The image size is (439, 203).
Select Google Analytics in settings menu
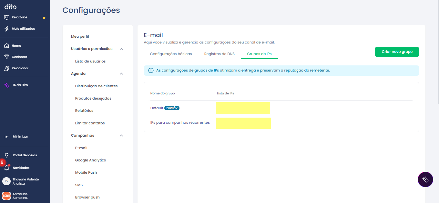[x=90, y=160]
